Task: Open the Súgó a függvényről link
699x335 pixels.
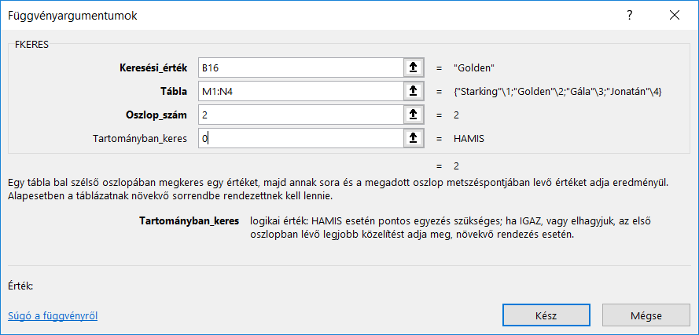Action: click(x=52, y=316)
